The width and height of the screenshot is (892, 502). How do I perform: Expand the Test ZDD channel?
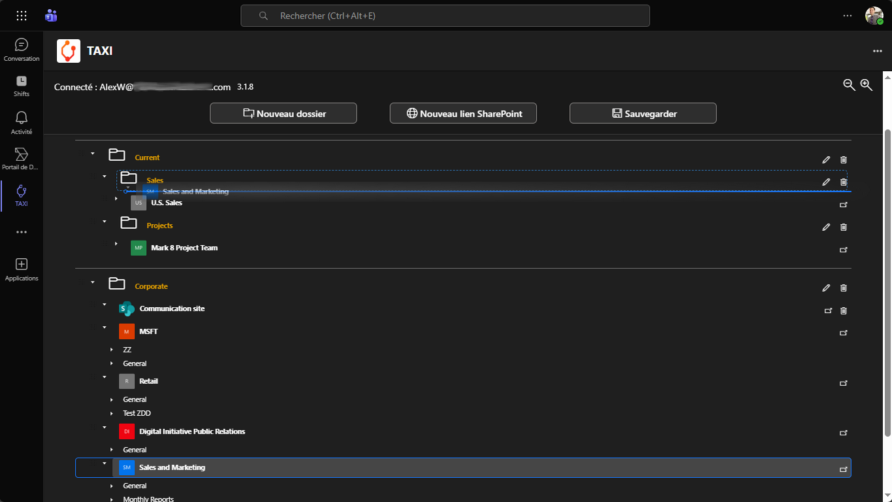112,414
